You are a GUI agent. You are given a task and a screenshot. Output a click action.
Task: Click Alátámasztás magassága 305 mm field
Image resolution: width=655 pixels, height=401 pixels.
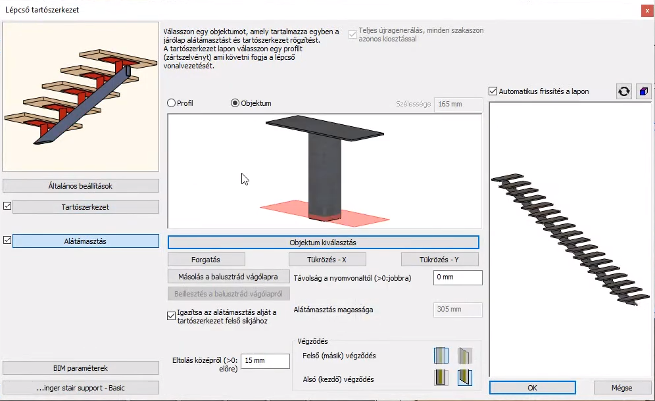458,310
